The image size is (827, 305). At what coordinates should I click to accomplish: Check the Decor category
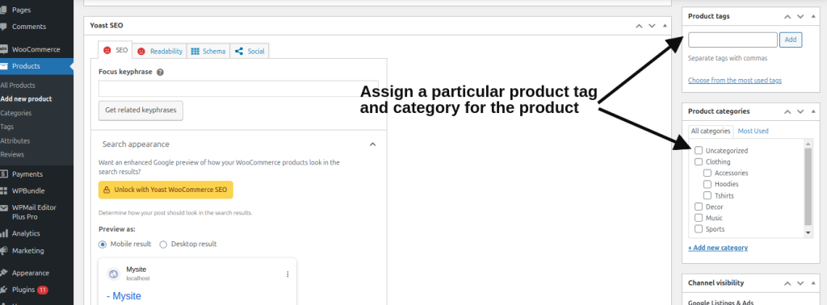tap(699, 207)
